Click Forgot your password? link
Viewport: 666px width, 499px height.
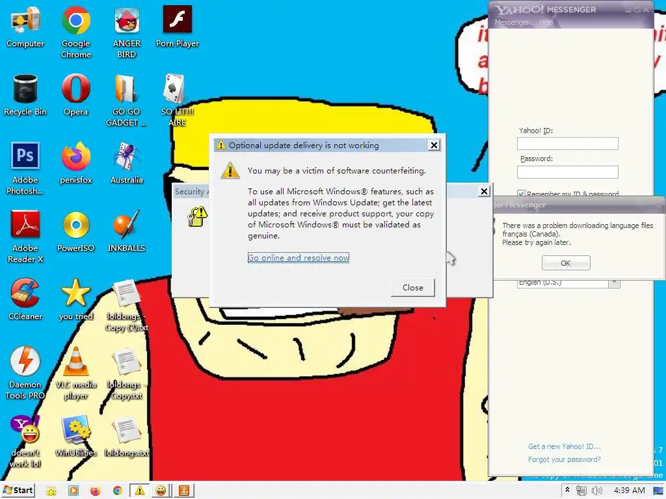tap(564, 459)
